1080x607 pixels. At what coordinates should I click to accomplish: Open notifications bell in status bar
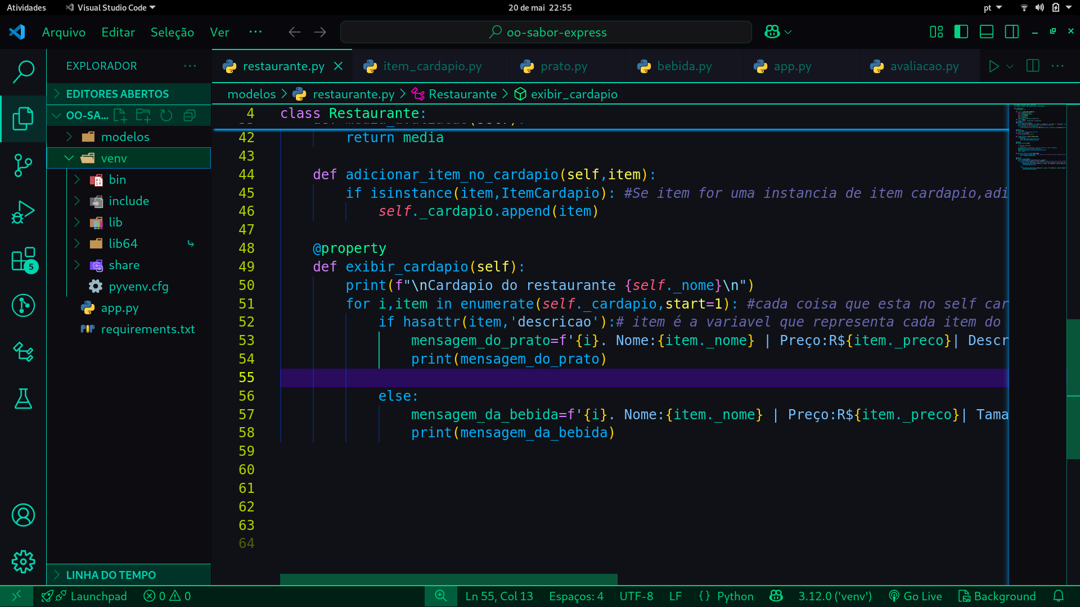(x=1059, y=596)
